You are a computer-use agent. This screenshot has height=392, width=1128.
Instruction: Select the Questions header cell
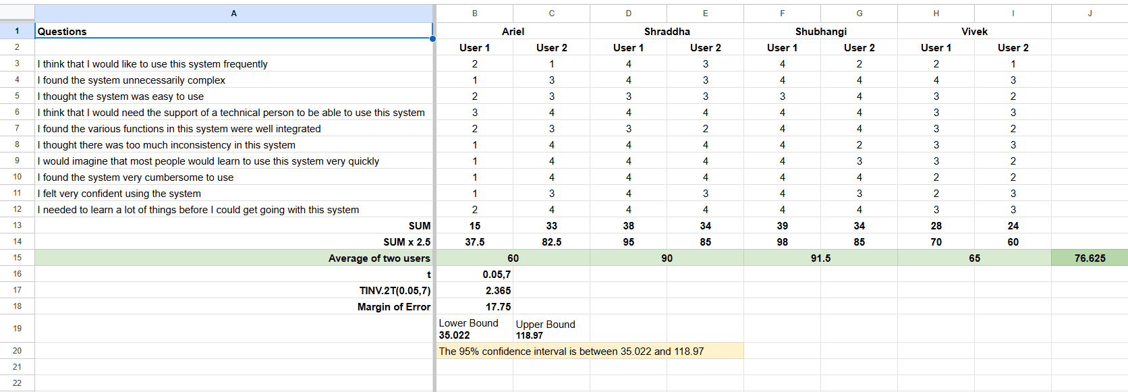pyautogui.click(x=233, y=31)
